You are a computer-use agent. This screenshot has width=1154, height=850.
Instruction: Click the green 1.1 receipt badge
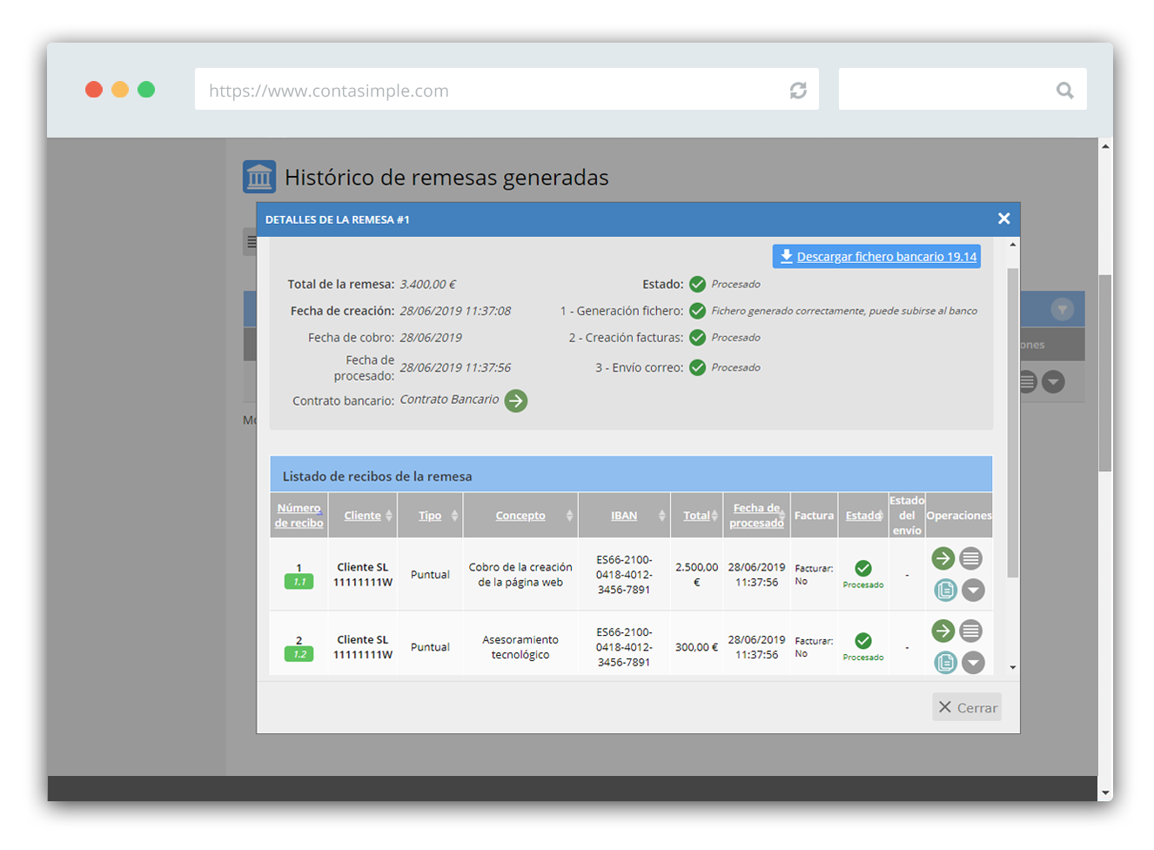(x=299, y=582)
